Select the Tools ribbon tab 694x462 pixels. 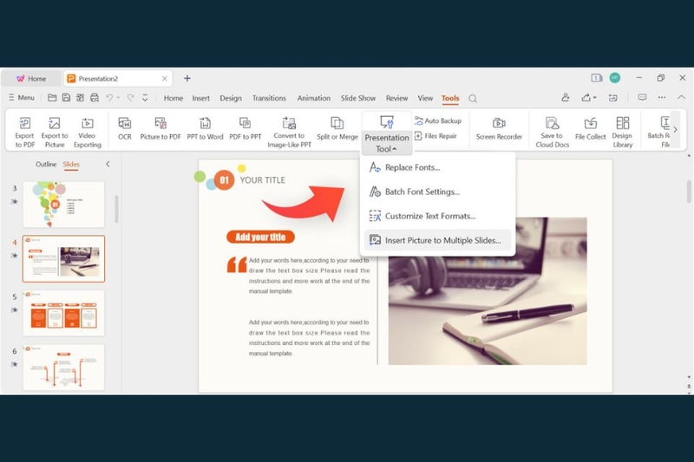tap(450, 98)
